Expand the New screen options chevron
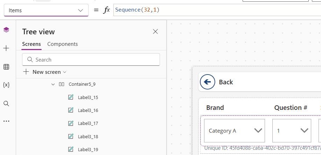 click(64, 72)
